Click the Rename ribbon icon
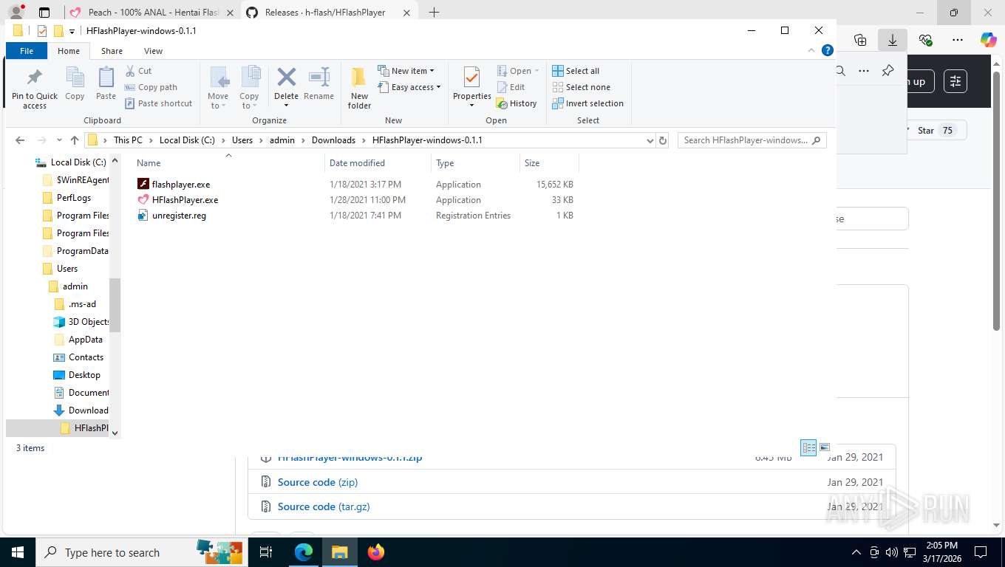The width and height of the screenshot is (1005, 567). 319,83
